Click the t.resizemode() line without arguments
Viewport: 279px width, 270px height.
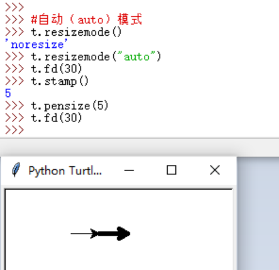tap(76, 32)
